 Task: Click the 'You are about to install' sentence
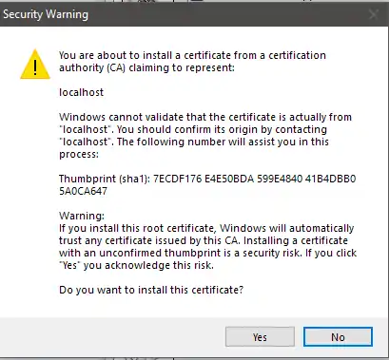pos(192,55)
